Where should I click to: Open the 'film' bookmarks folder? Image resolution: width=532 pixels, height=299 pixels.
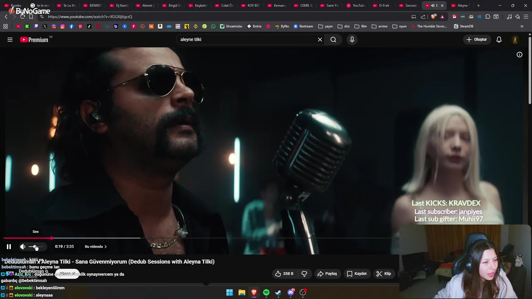[361, 26]
